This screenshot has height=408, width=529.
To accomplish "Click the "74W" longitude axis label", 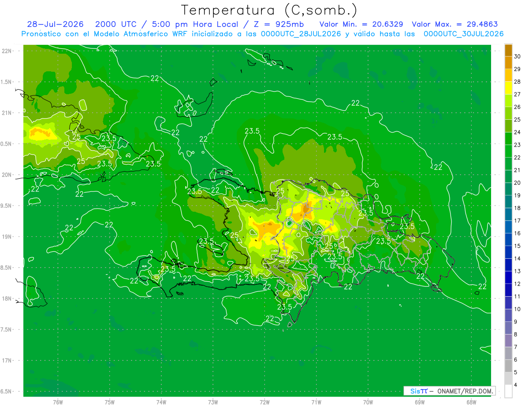I will (x=161, y=402).
